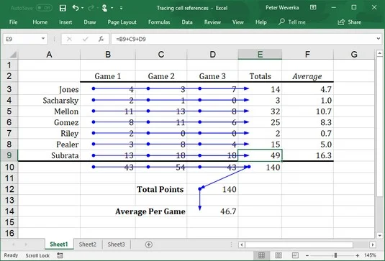Select the Sheet1 tab
Screen dimensions: 385x261
59,244
